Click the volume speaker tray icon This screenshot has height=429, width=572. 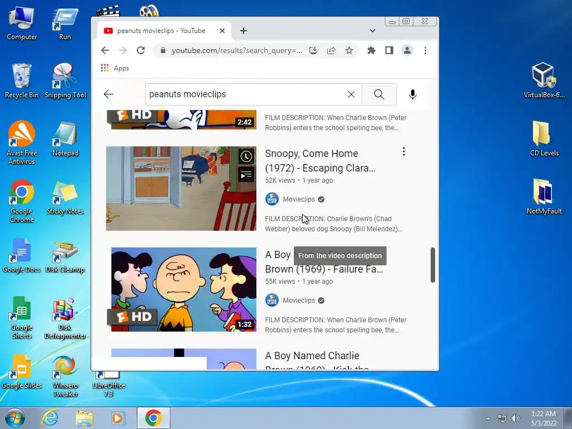click(x=515, y=418)
